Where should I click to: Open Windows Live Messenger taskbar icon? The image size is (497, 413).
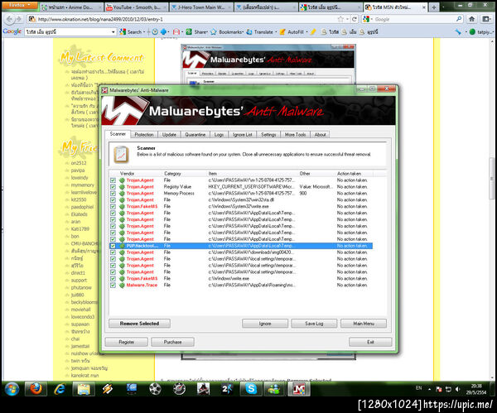(x=274, y=389)
